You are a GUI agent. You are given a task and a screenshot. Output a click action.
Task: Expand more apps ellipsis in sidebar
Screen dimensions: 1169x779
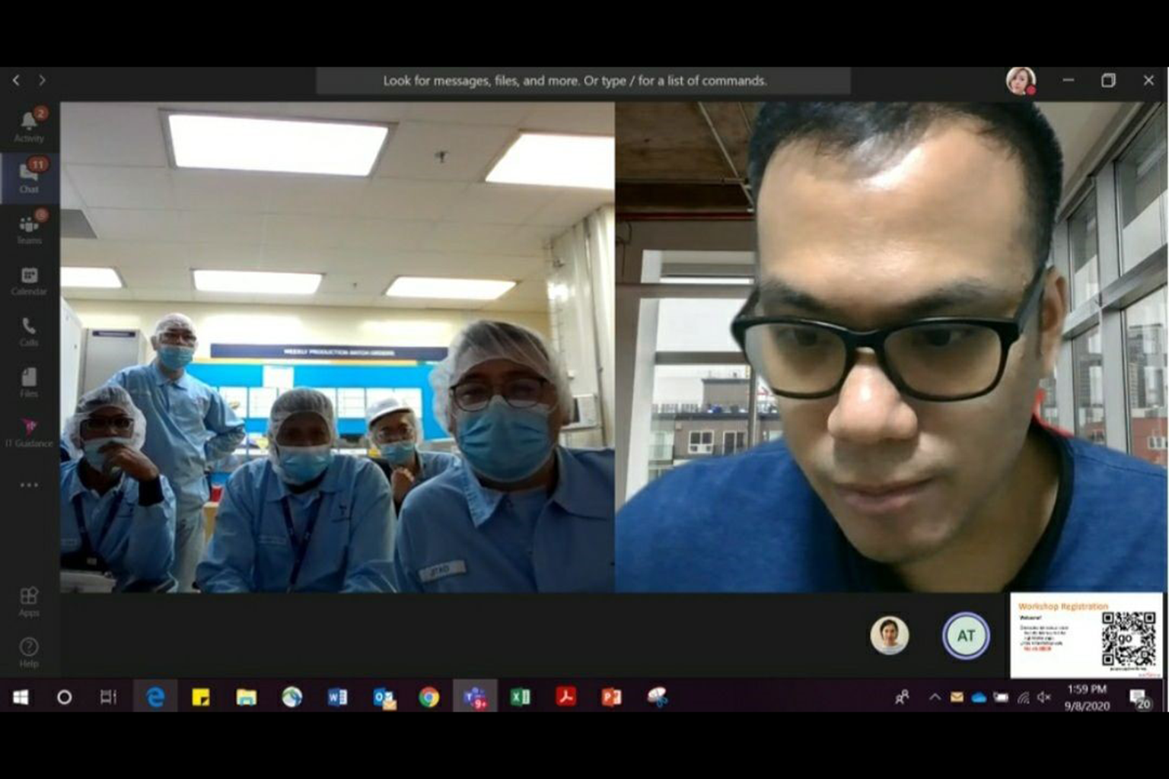(29, 485)
